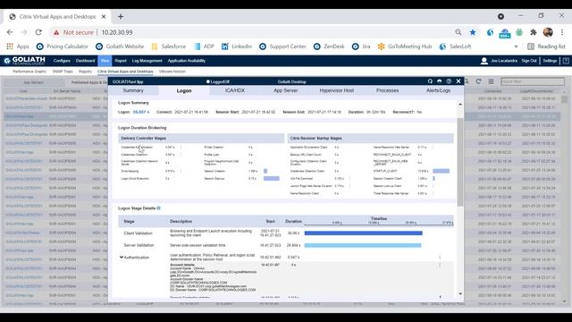
Task: Go back using the browser back arrow
Action: coord(10,32)
